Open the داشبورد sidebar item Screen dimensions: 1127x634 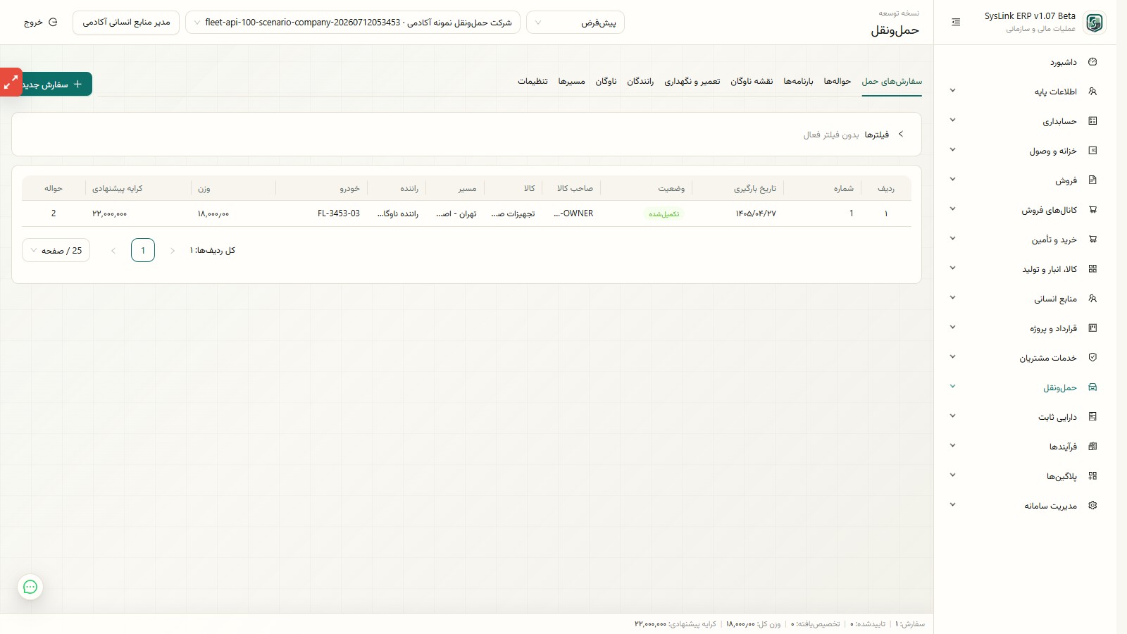(1063, 62)
